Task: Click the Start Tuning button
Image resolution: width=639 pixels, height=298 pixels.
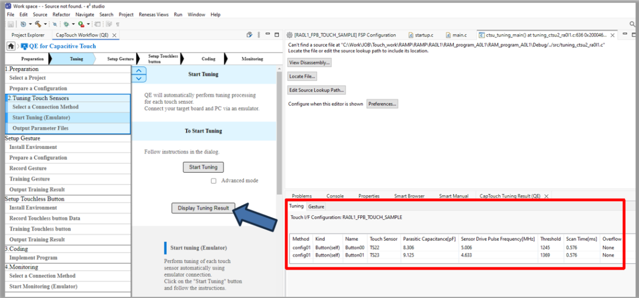Action: click(204, 167)
